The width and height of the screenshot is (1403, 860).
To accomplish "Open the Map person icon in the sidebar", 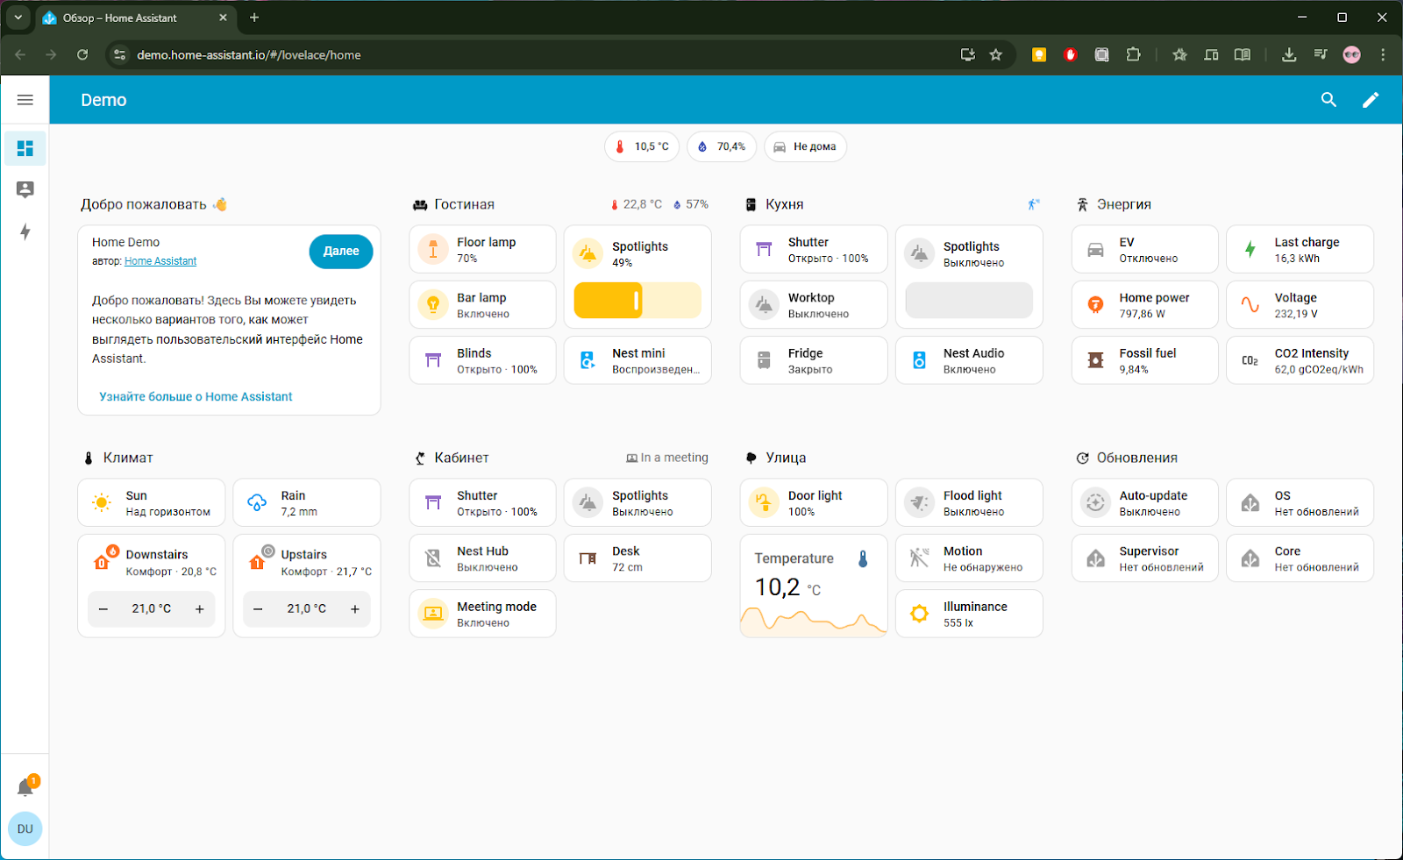I will (x=25, y=189).
